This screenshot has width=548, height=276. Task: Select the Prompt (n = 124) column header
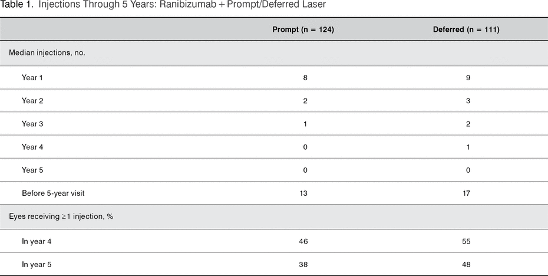303,29
